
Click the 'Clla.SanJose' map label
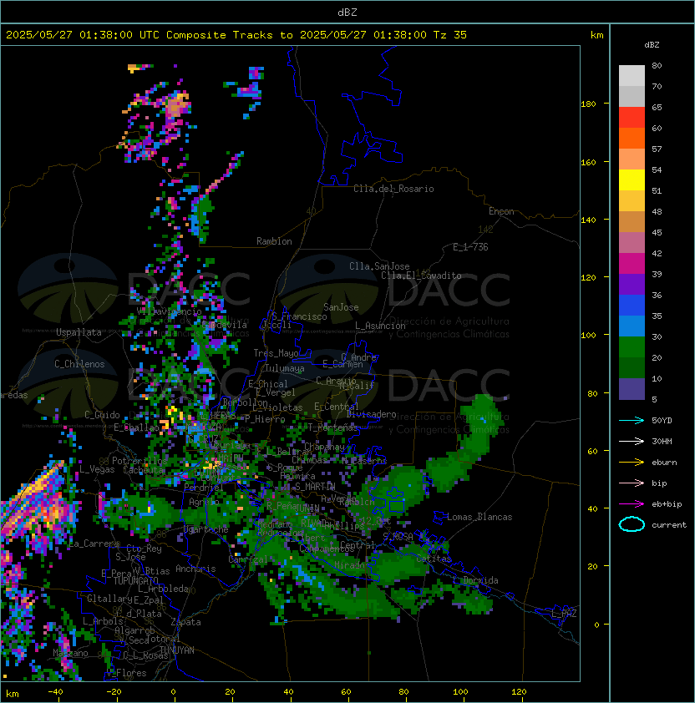pyautogui.click(x=379, y=266)
